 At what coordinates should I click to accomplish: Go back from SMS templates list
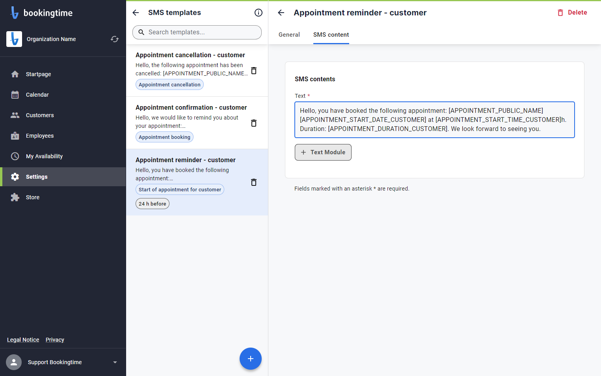[136, 13]
